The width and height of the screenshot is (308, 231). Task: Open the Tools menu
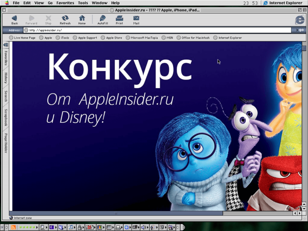point(83,3)
